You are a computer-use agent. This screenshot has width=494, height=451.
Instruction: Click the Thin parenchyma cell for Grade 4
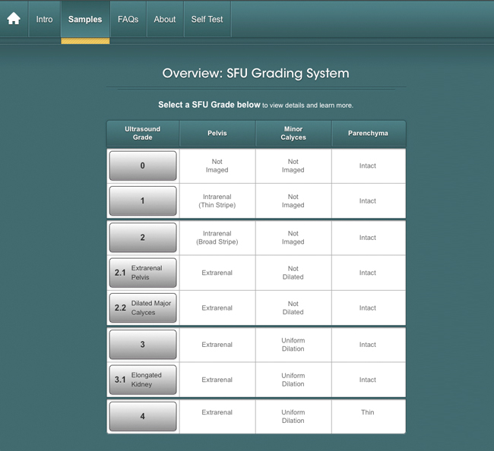click(368, 413)
